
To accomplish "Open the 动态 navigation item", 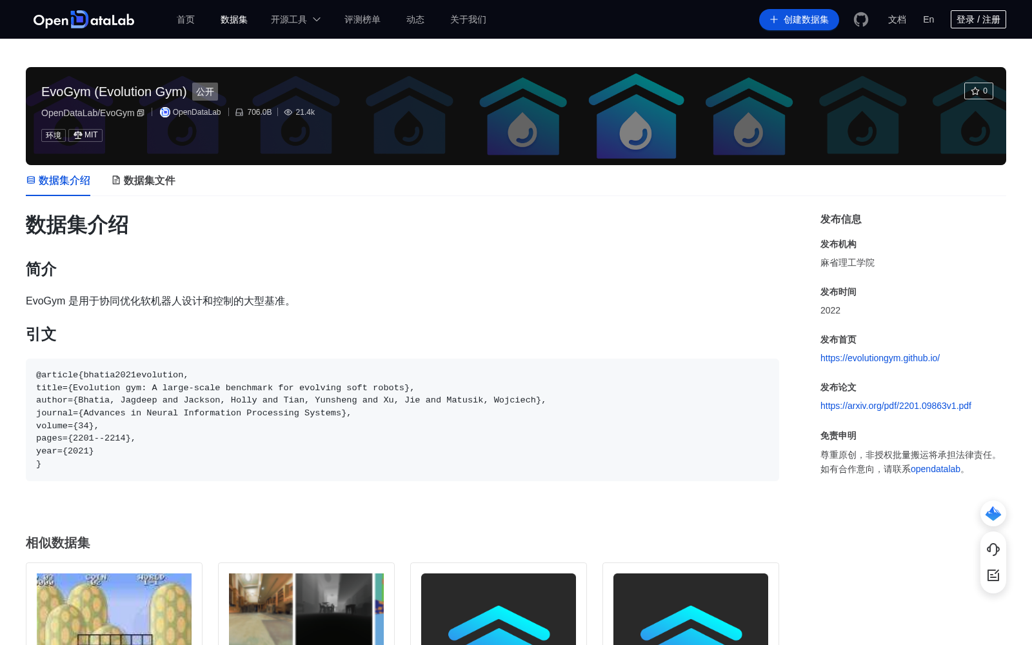I will 415,19.
